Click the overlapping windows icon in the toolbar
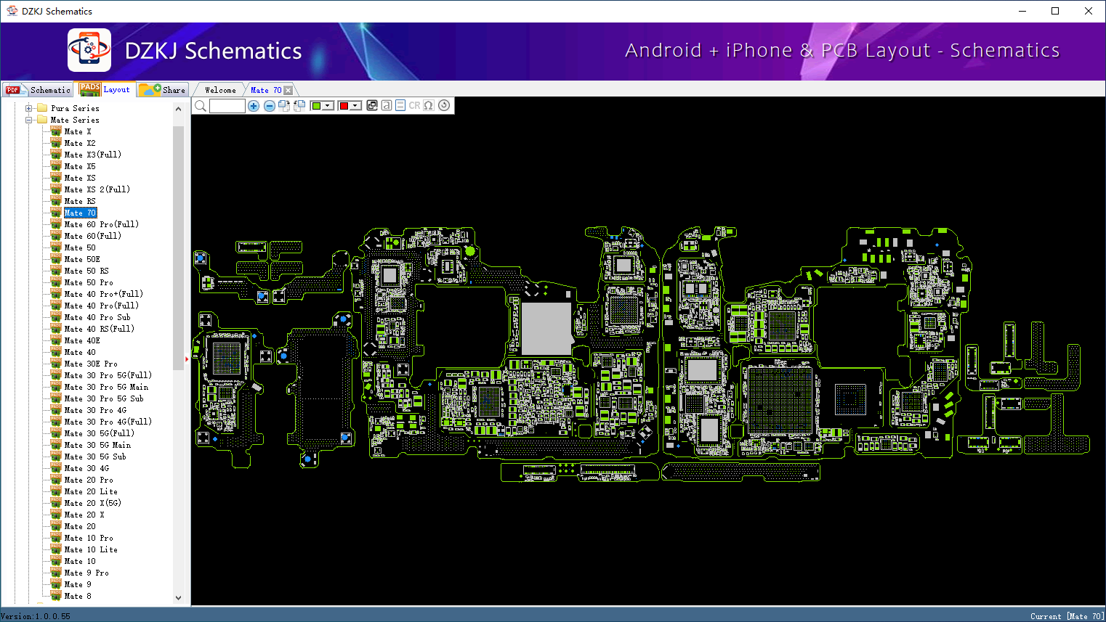The width and height of the screenshot is (1106, 622). (x=372, y=105)
